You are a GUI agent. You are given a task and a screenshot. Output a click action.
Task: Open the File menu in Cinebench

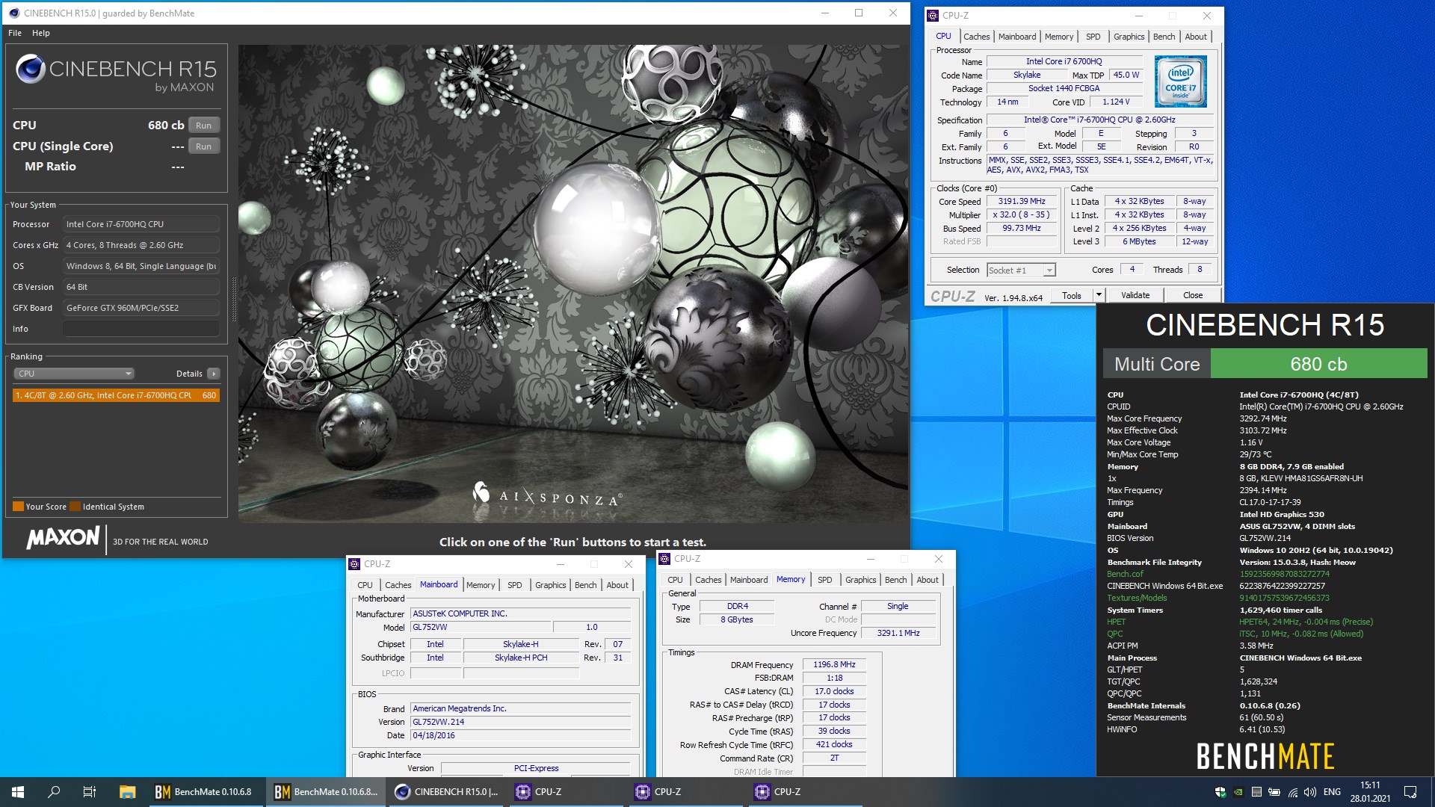[x=15, y=33]
